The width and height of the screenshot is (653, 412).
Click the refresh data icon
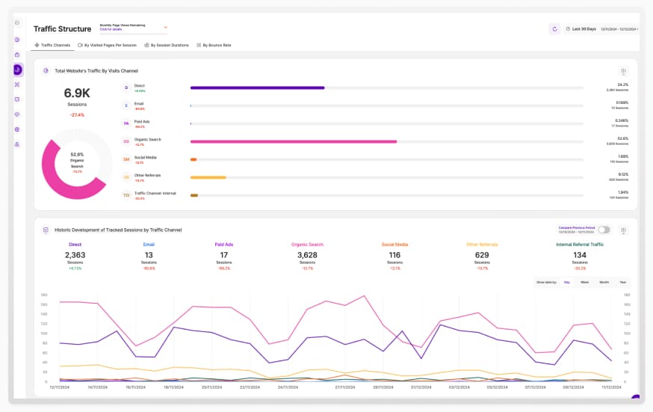(554, 29)
